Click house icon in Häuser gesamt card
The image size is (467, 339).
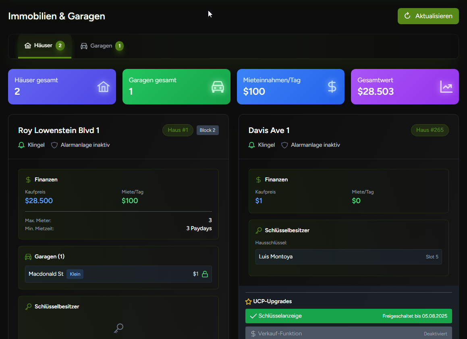click(103, 87)
